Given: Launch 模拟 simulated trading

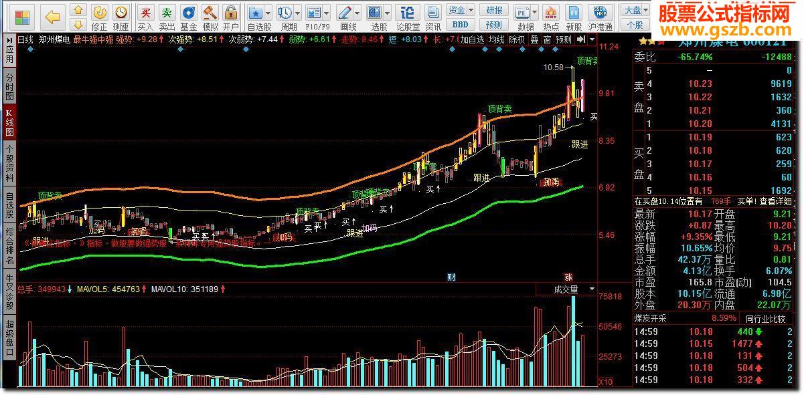Looking at the screenshot, I should coord(210,12).
